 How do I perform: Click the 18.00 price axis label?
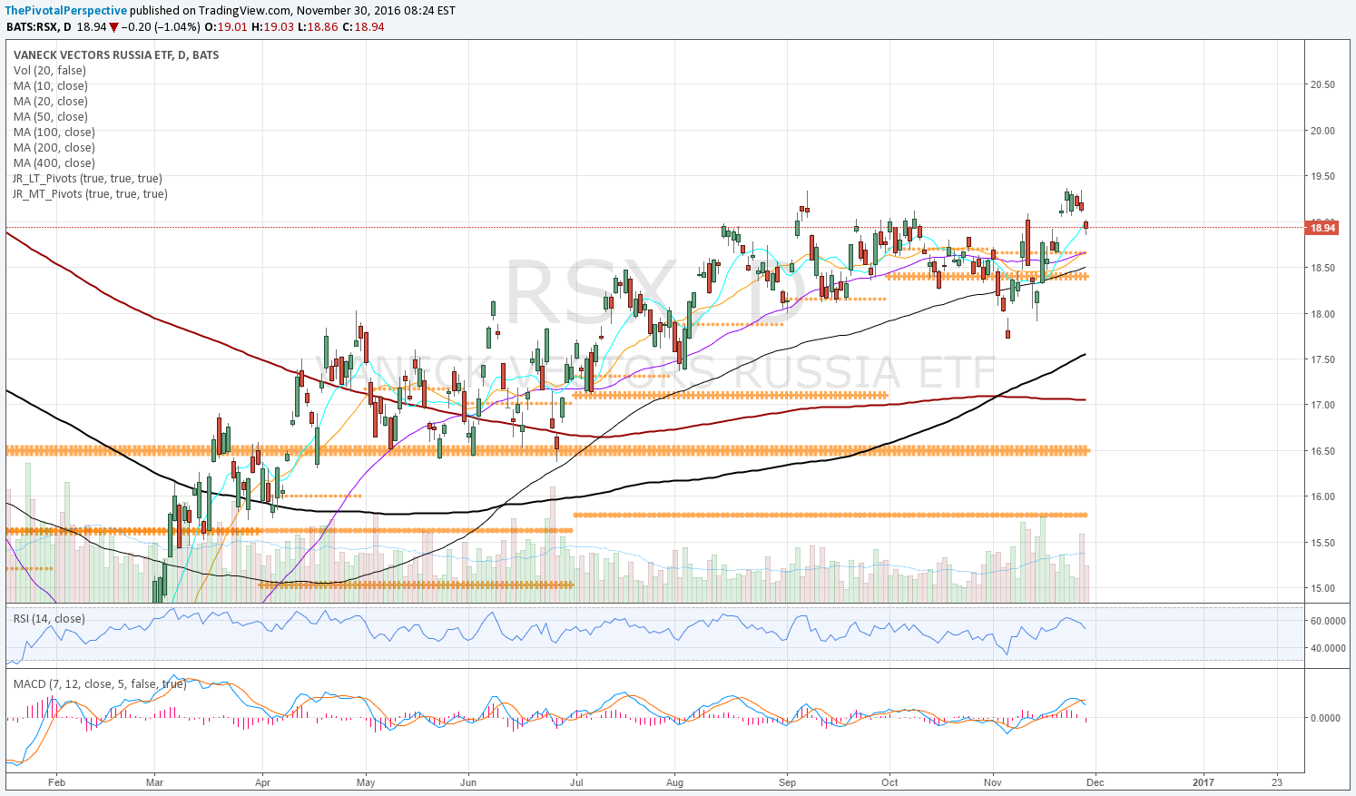[1322, 314]
